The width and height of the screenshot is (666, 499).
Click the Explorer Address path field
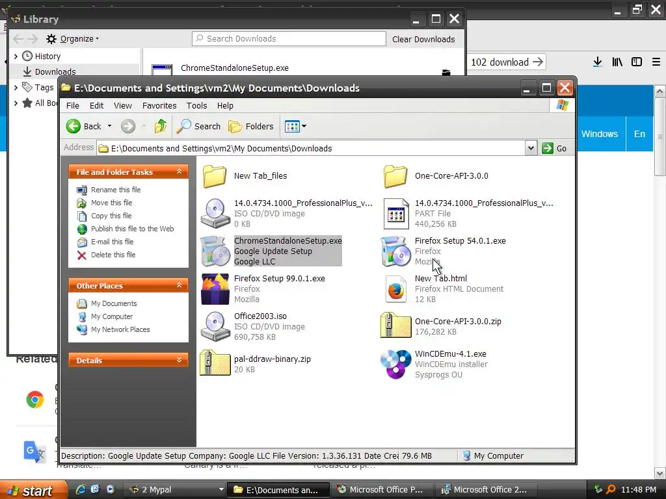[x=311, y=149]
